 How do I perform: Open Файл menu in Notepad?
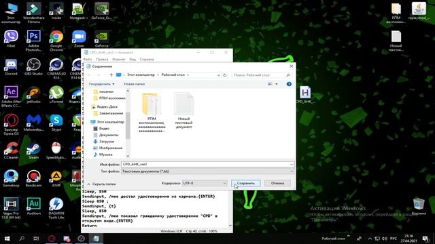[x=88, y=59]
